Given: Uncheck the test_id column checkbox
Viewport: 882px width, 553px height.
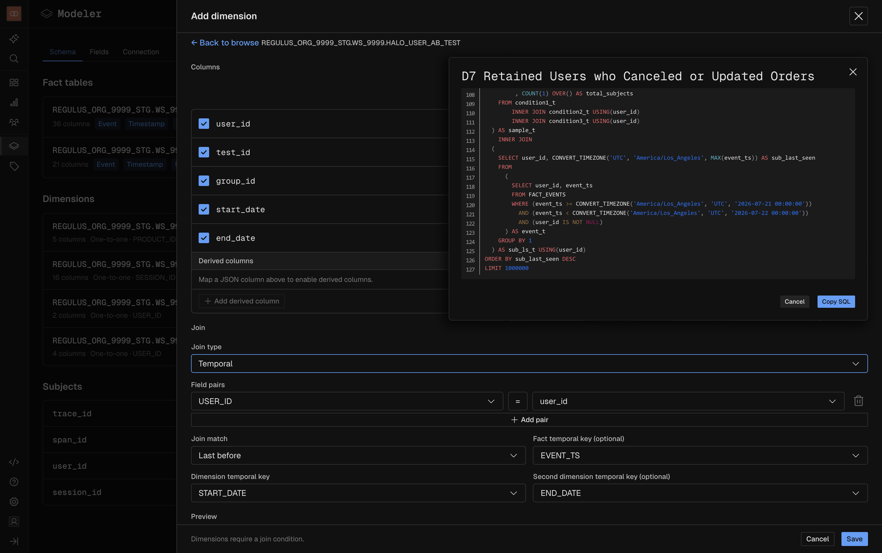Looking at the screenshot, I should click(x=204, y=152).
